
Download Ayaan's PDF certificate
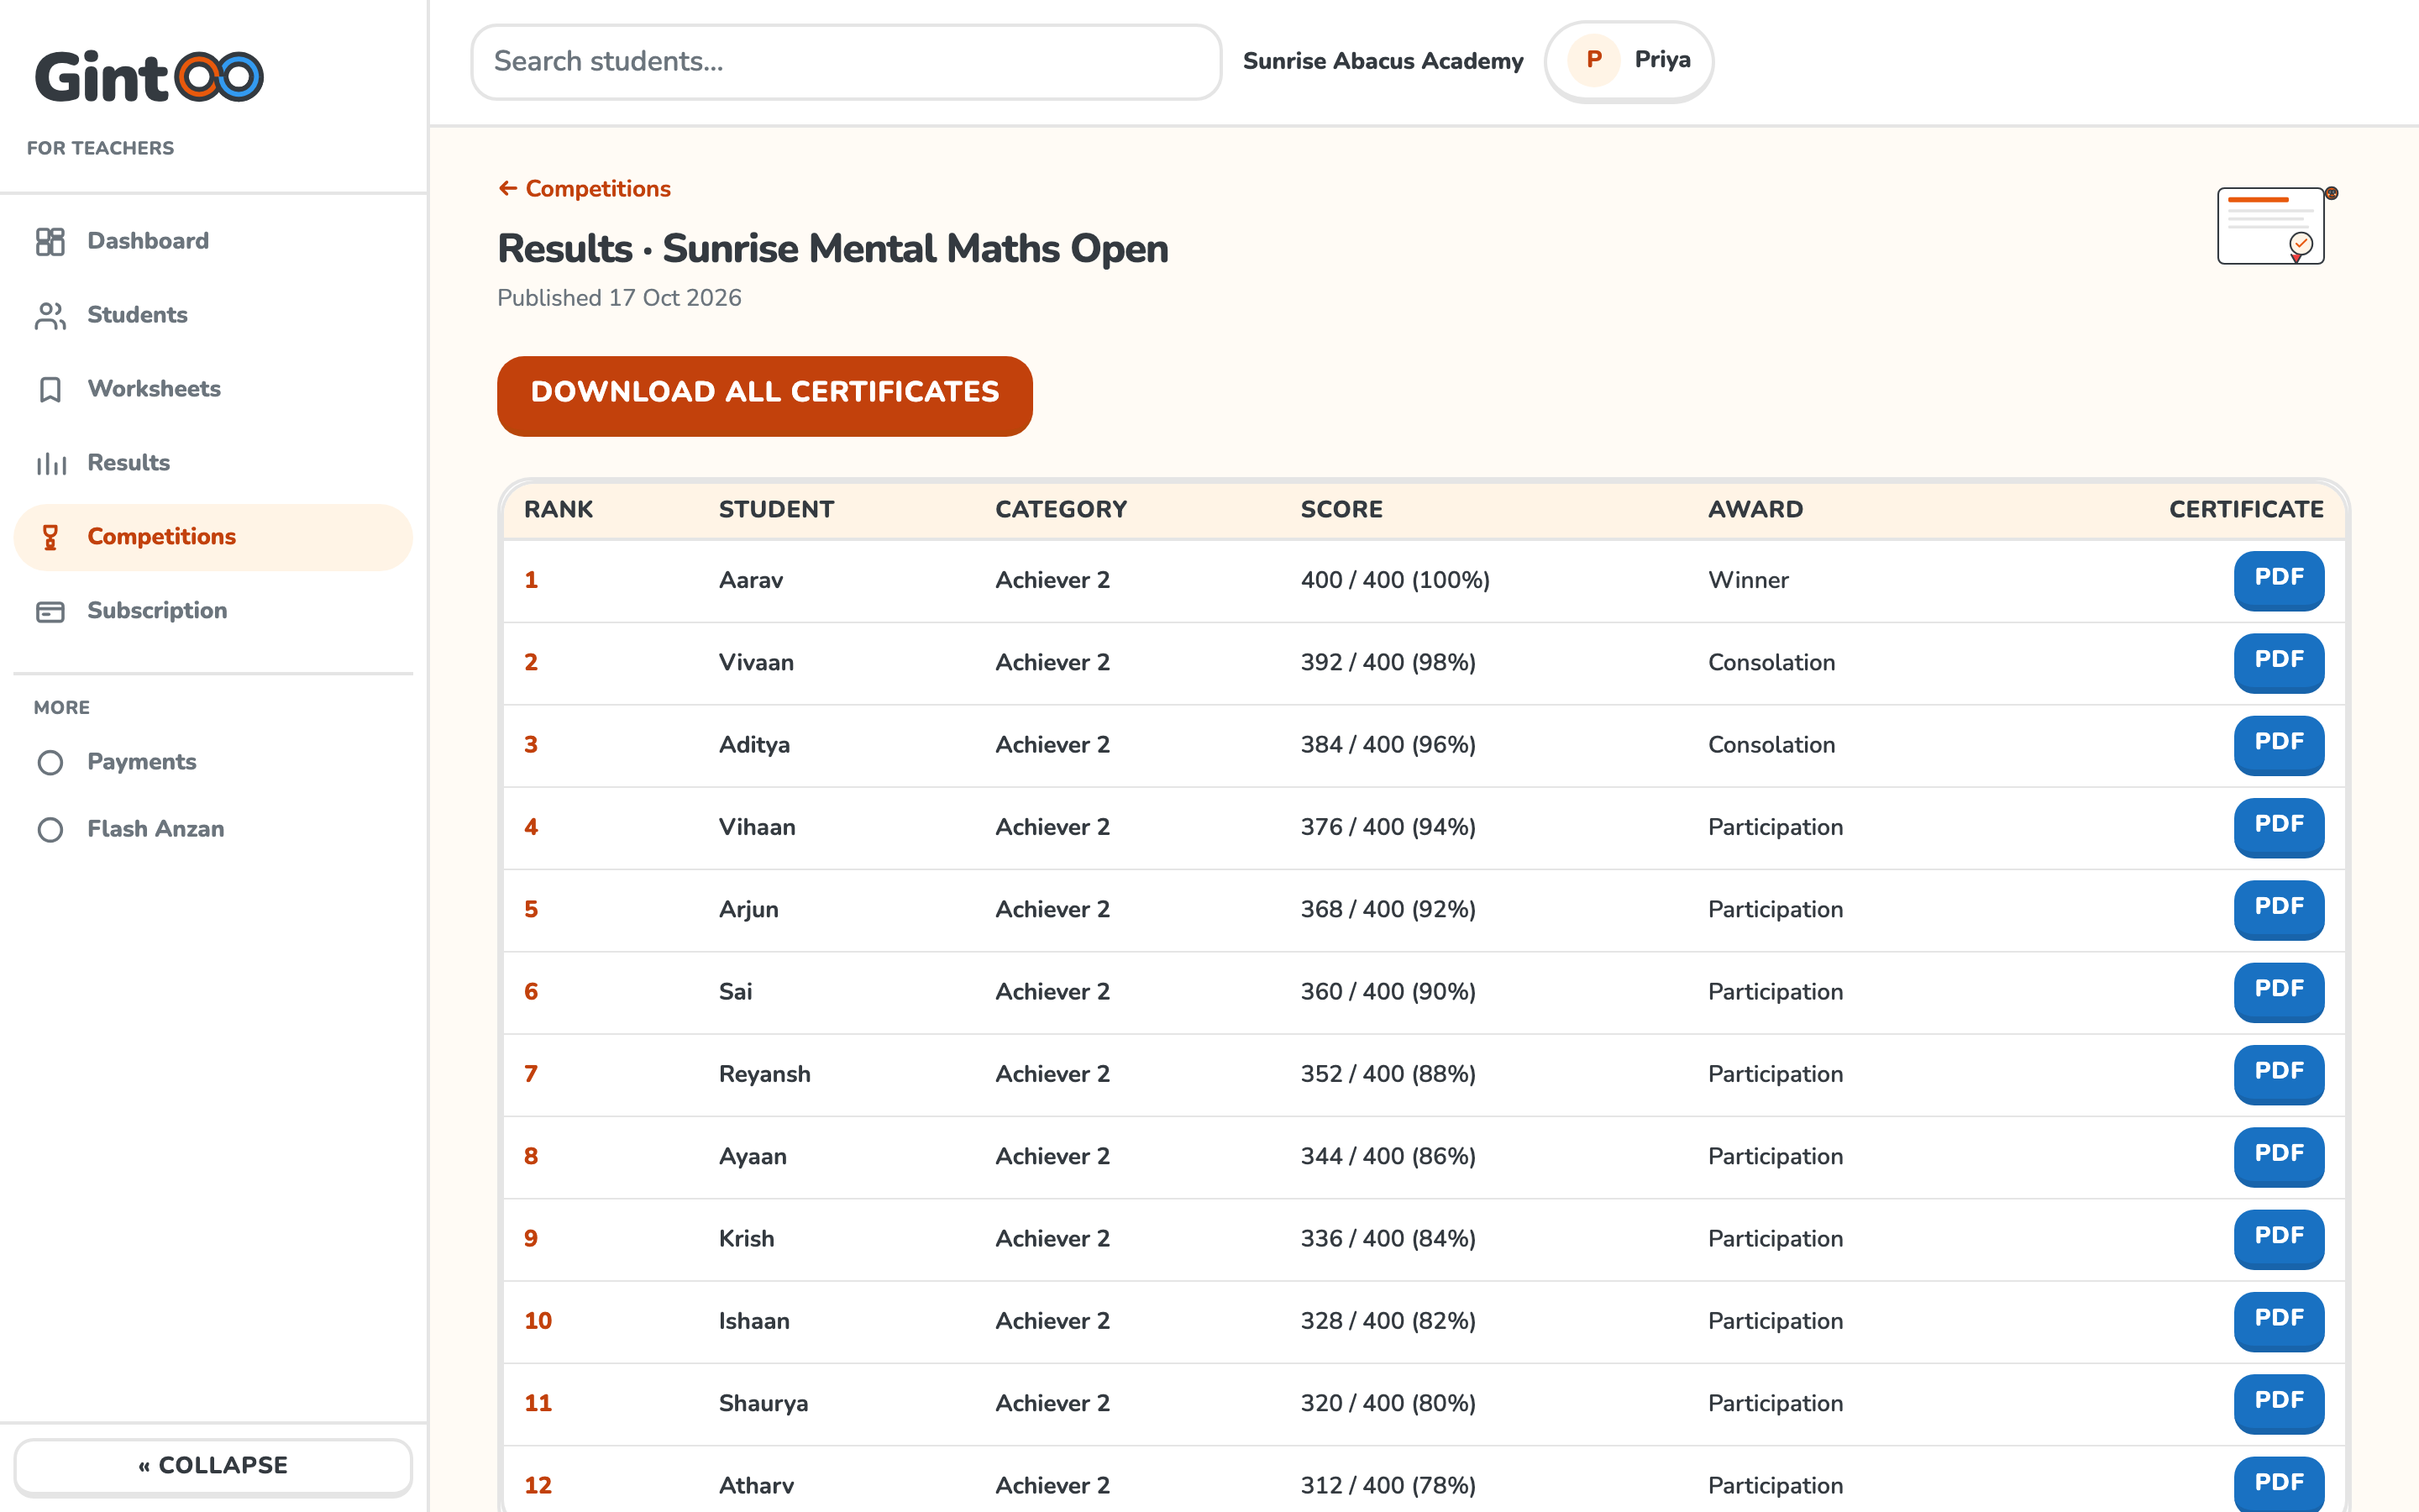point(2279,1156)
